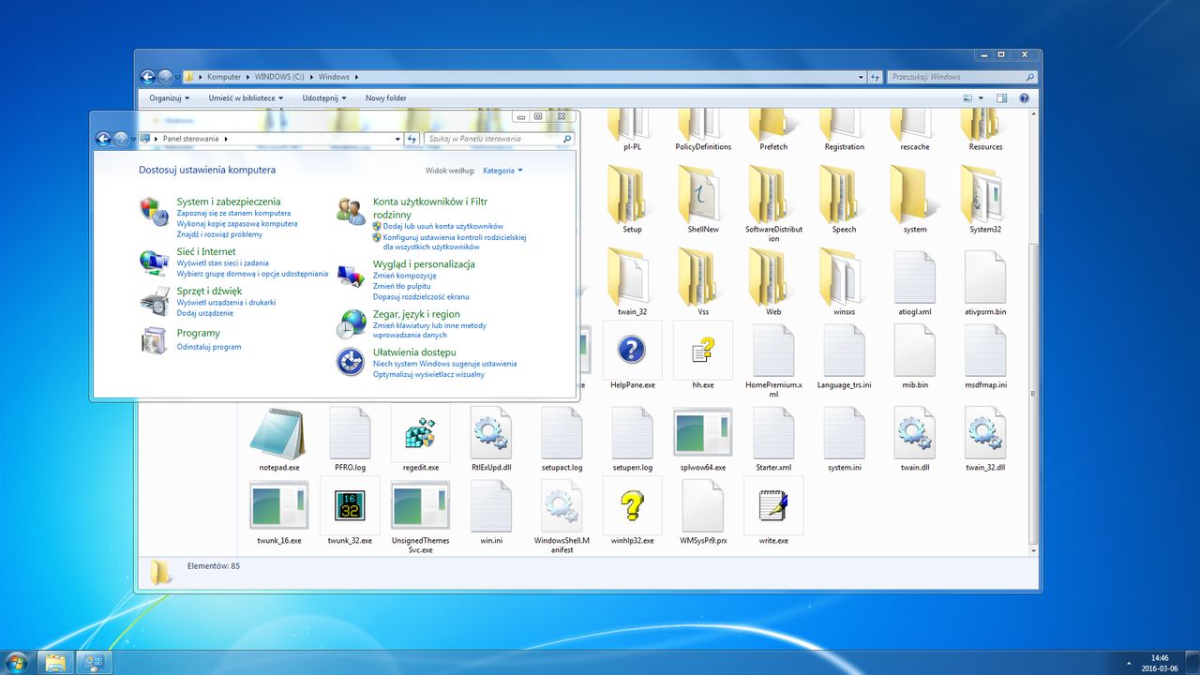Select the system.ini file
The width and height of the screenshot is (1200, 675).
844,439
